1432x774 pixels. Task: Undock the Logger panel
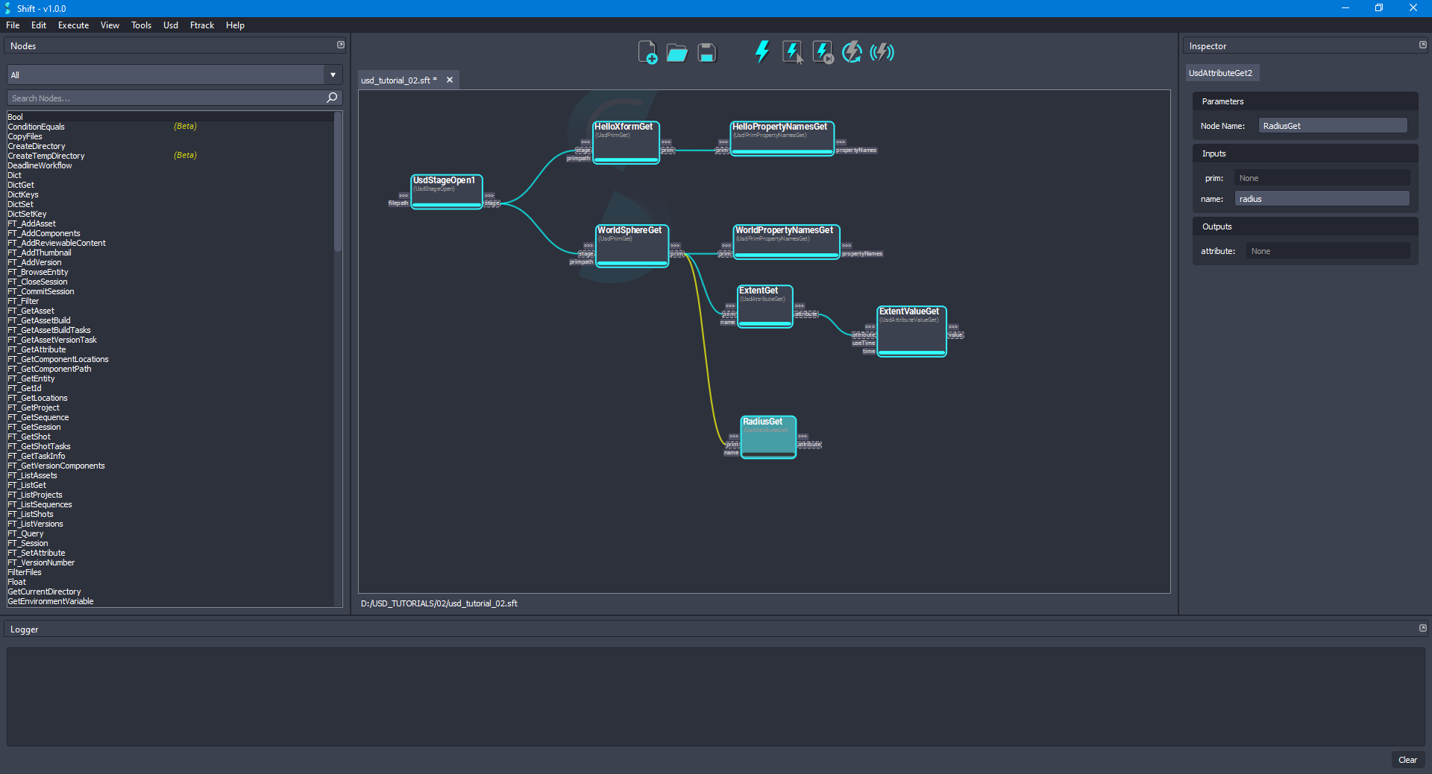pos(1422,628)
